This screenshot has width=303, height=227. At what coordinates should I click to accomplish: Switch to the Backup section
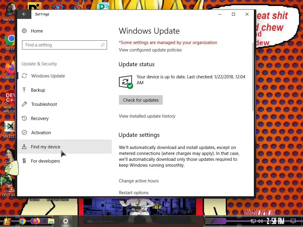pos(64,90)
